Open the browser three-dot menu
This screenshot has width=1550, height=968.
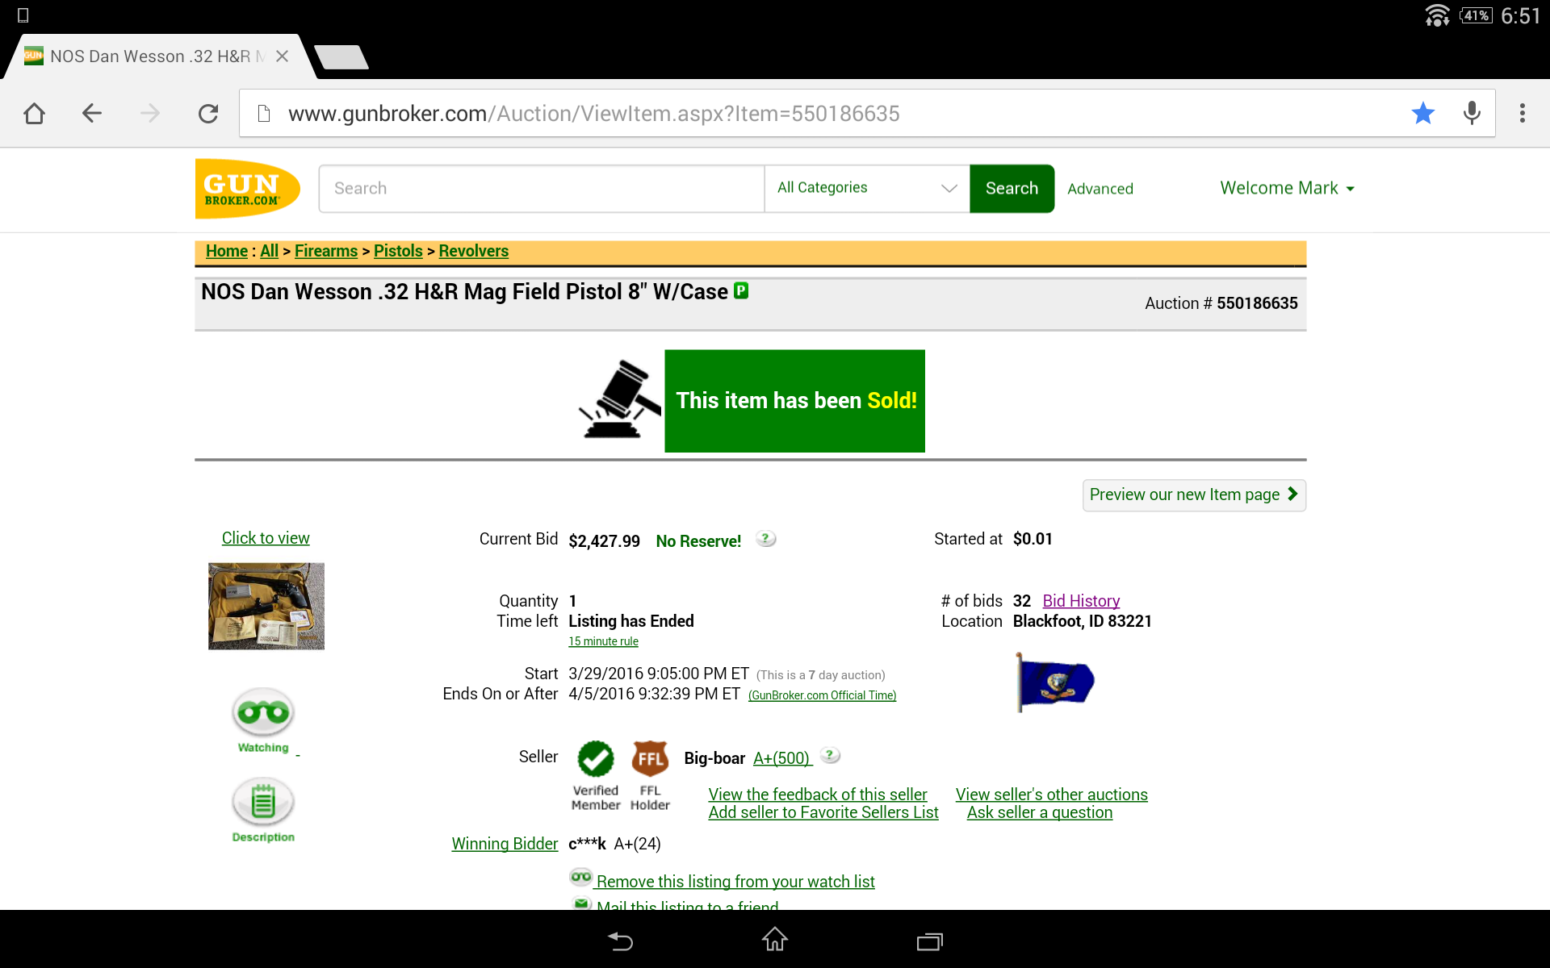pos(1523,113)
